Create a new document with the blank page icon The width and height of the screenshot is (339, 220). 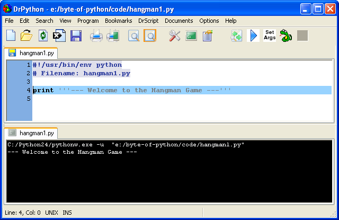click(x=11, y=36)
